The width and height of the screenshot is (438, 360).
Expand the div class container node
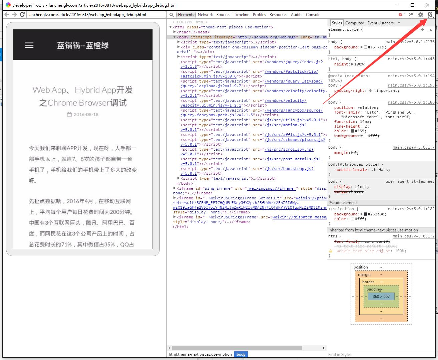click(x=178, y=47)
